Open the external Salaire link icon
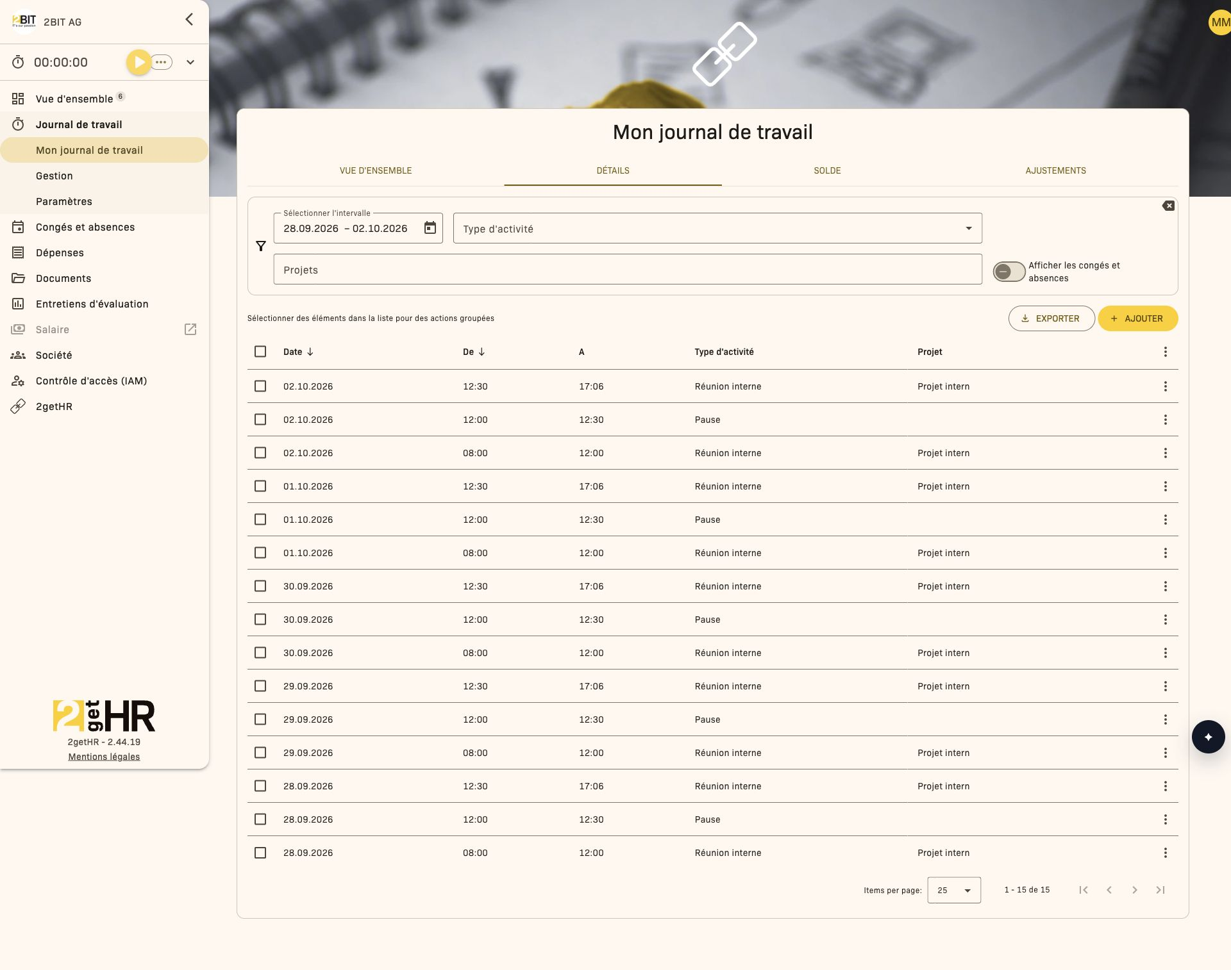 coord(190,329)
